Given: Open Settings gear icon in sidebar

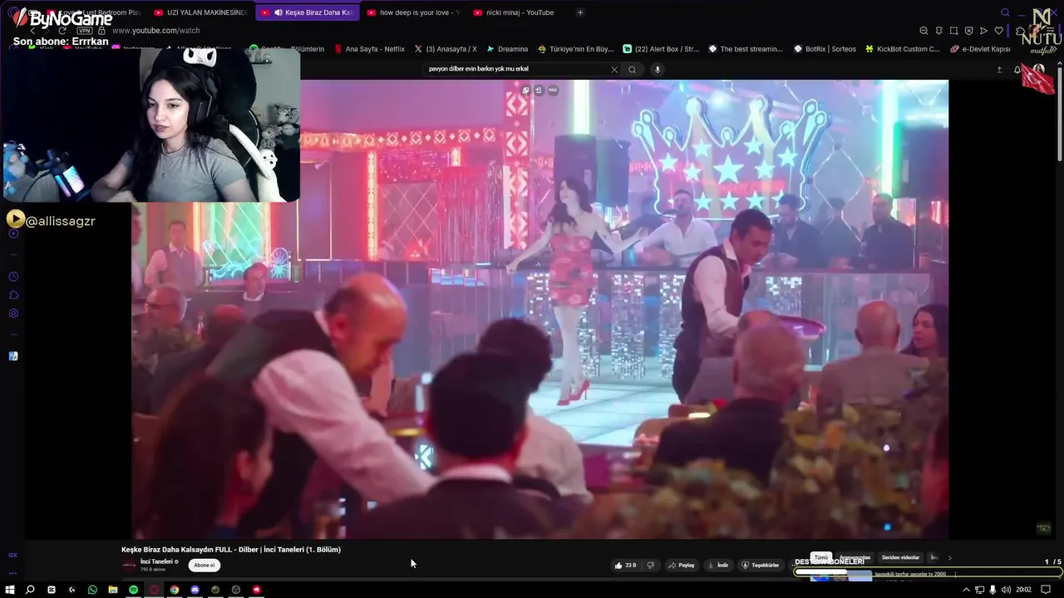Looking at the screenshot, I should pos(13,314).
